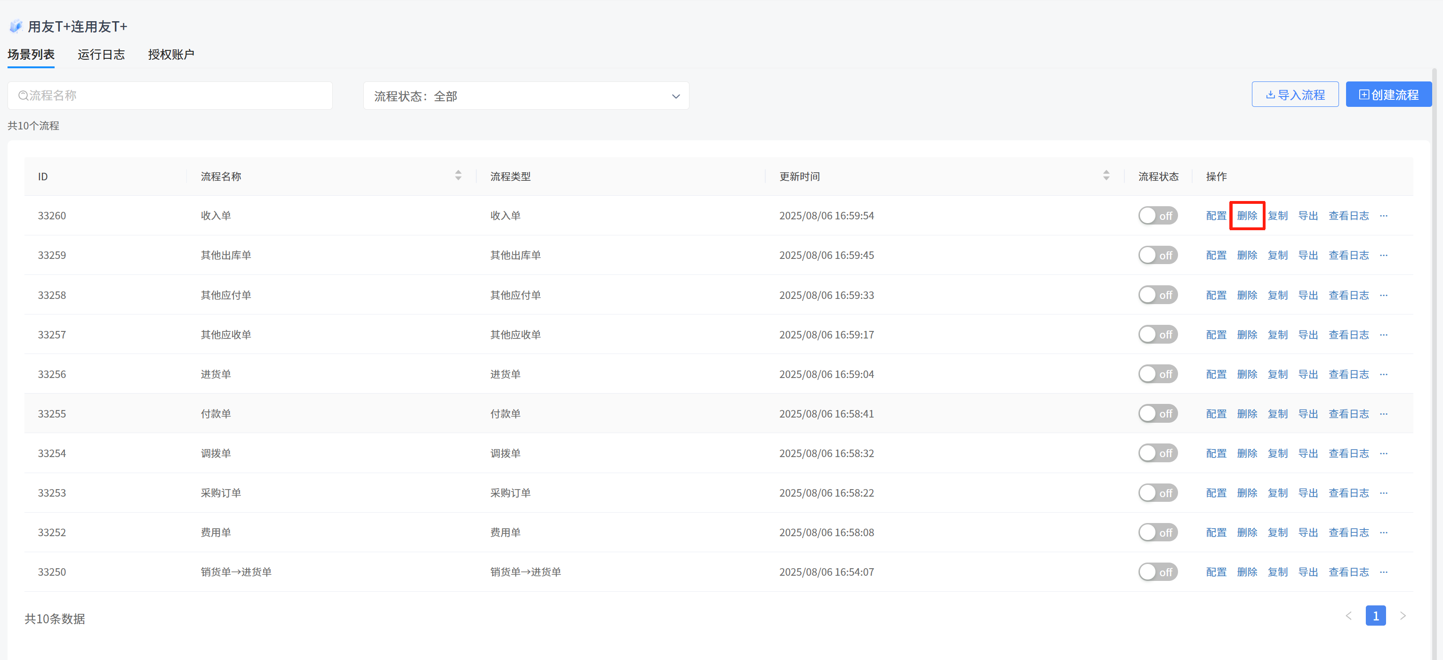
Task: Sort by 流程名称 column arrows
Action: [458, 176]
